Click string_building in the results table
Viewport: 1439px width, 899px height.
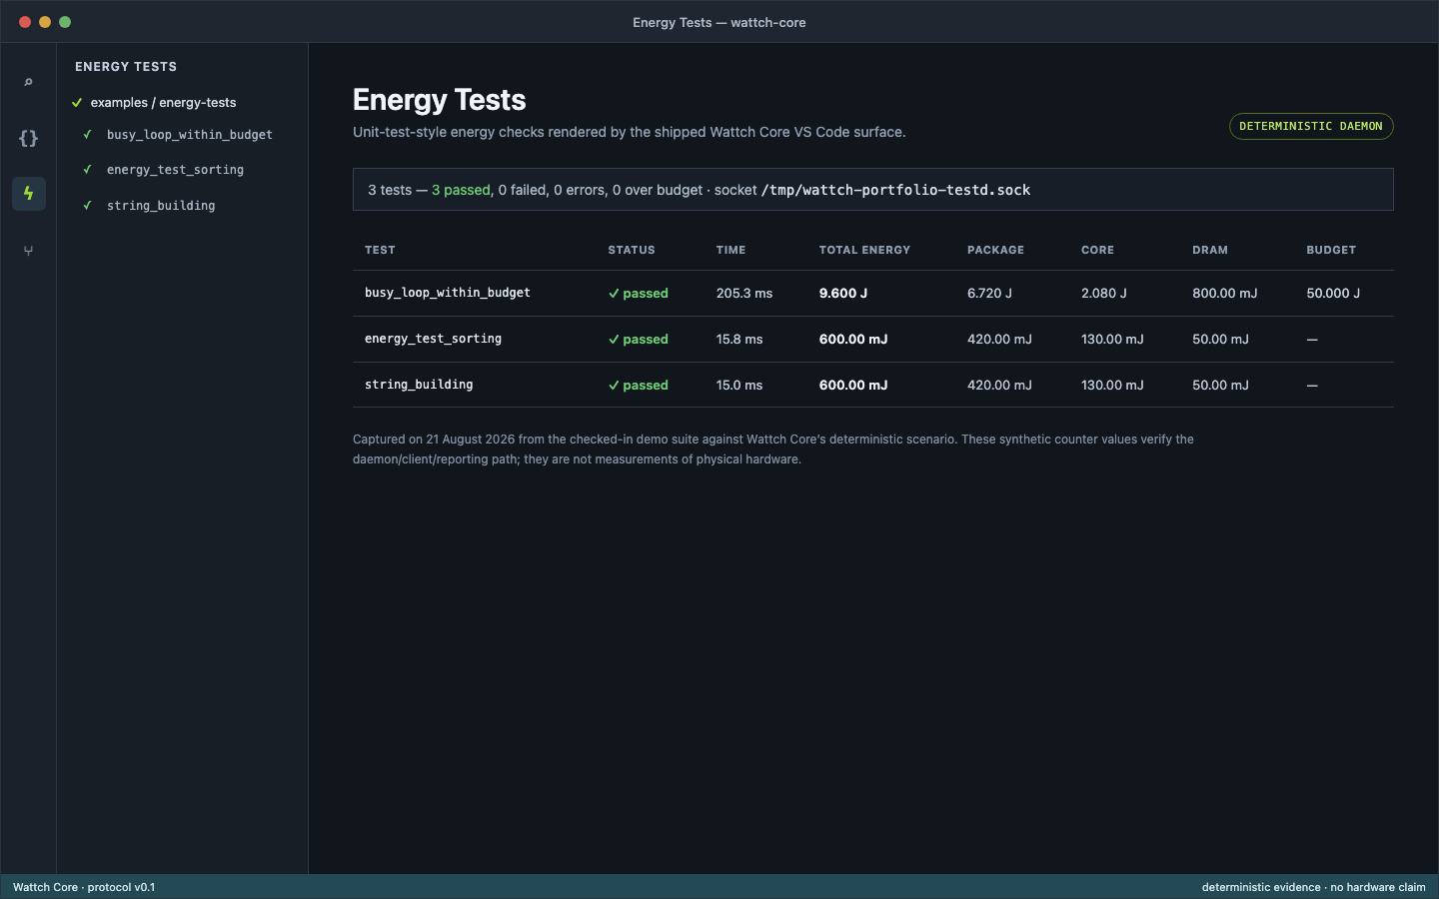pos(419,385)
